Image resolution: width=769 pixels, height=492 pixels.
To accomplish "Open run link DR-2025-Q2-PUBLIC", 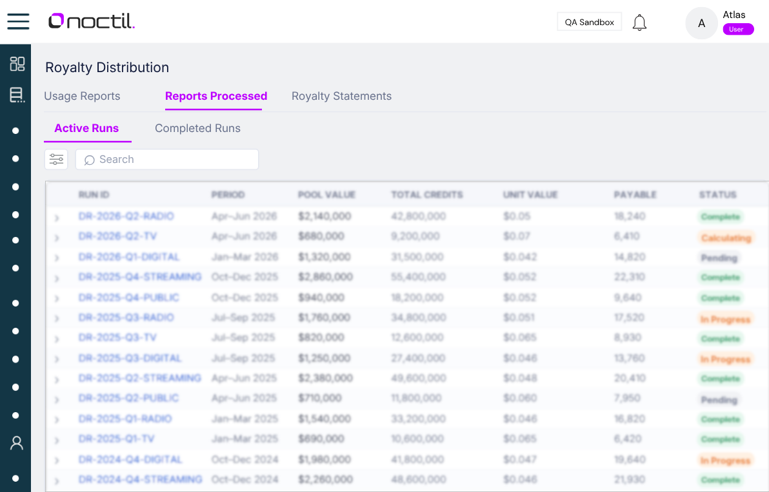I will (x=128, y=398).
